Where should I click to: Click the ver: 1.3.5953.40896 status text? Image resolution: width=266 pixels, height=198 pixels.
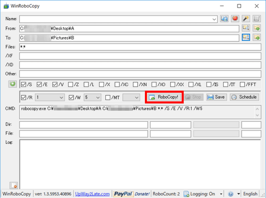pyautogui.click(x=53, y=194)
